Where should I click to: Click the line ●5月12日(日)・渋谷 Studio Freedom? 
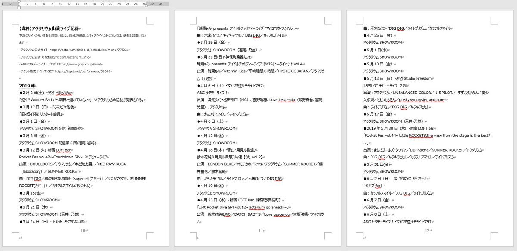(x=399, y=78)
